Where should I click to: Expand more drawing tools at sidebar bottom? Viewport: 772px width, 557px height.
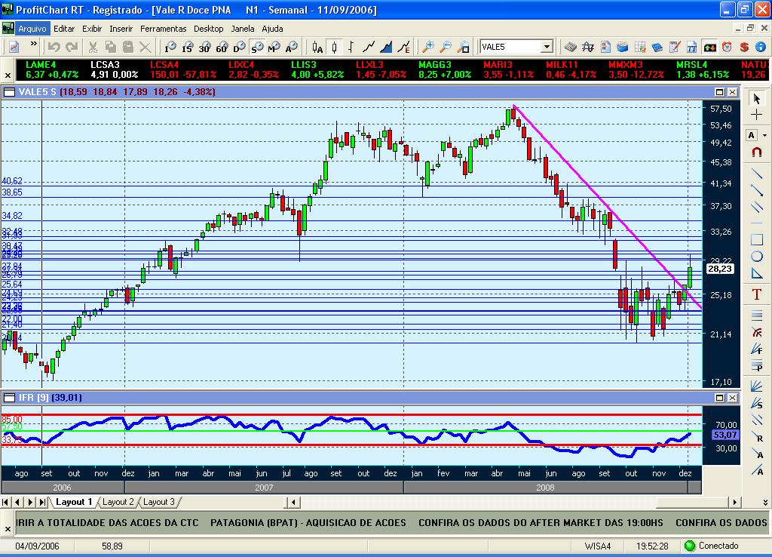(x=765, y=503)
